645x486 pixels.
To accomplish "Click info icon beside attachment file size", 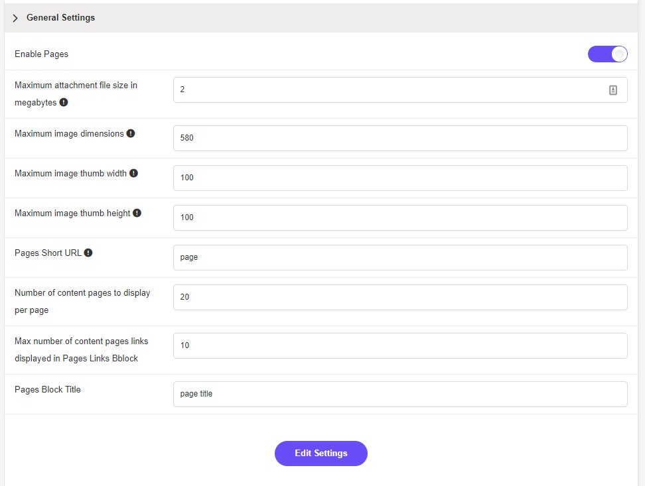I will [x=64, y=103].
